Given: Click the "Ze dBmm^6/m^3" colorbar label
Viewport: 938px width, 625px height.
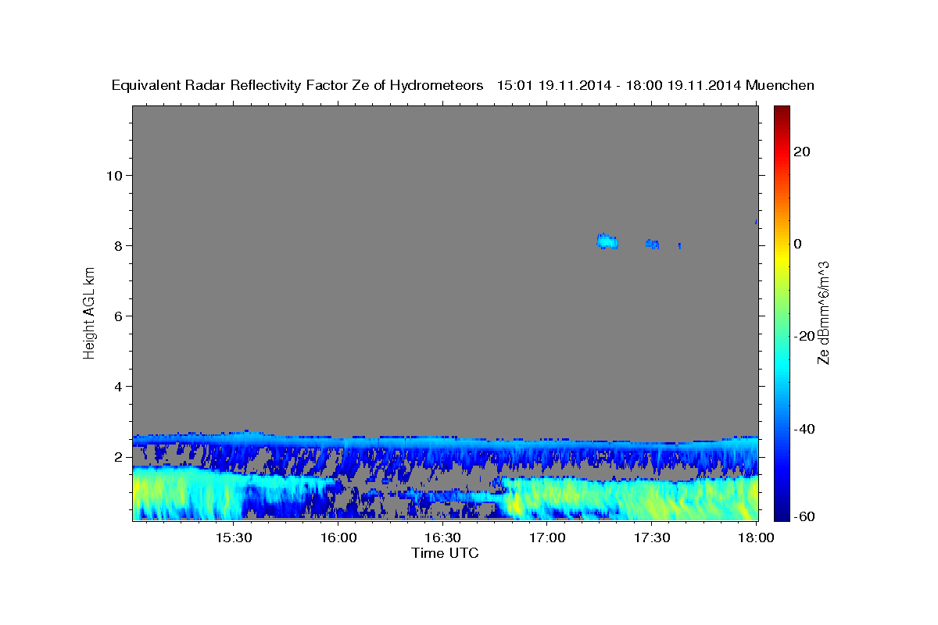Looking at the screenshot, I should pyautogui.click(x=823, y=312).
